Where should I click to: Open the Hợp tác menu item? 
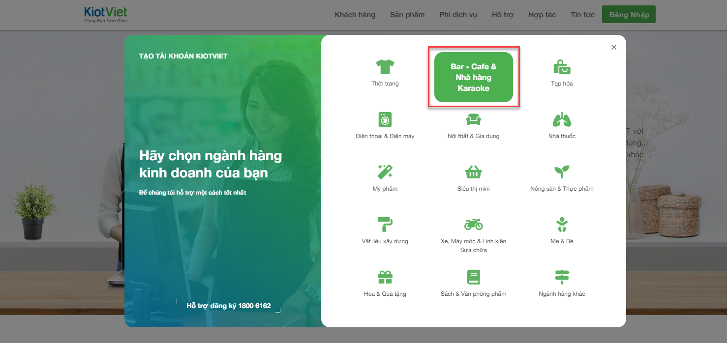click(543, 15)
